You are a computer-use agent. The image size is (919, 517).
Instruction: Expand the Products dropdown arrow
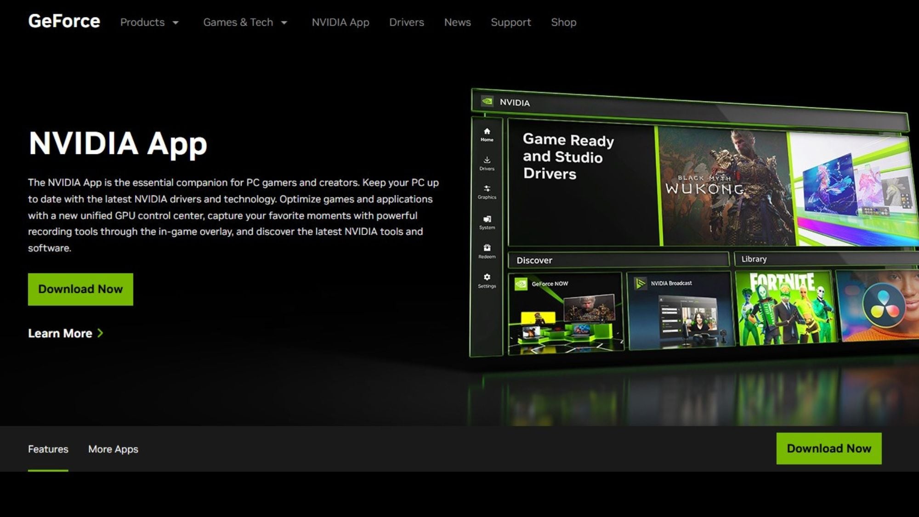176,23
